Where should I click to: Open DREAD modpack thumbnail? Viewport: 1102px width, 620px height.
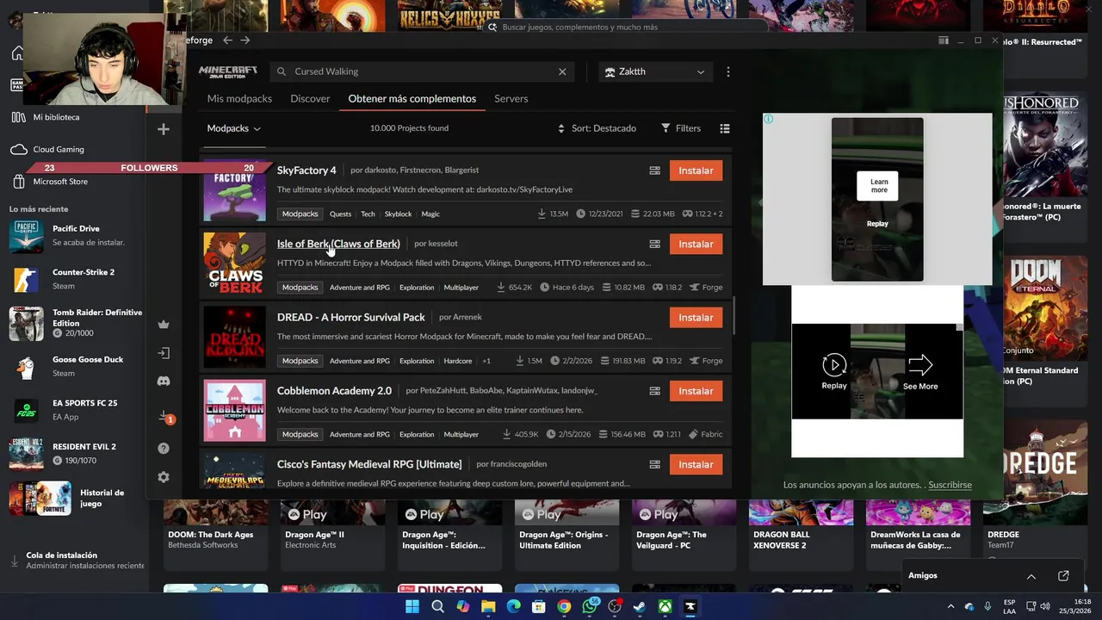tap(234, 337)
